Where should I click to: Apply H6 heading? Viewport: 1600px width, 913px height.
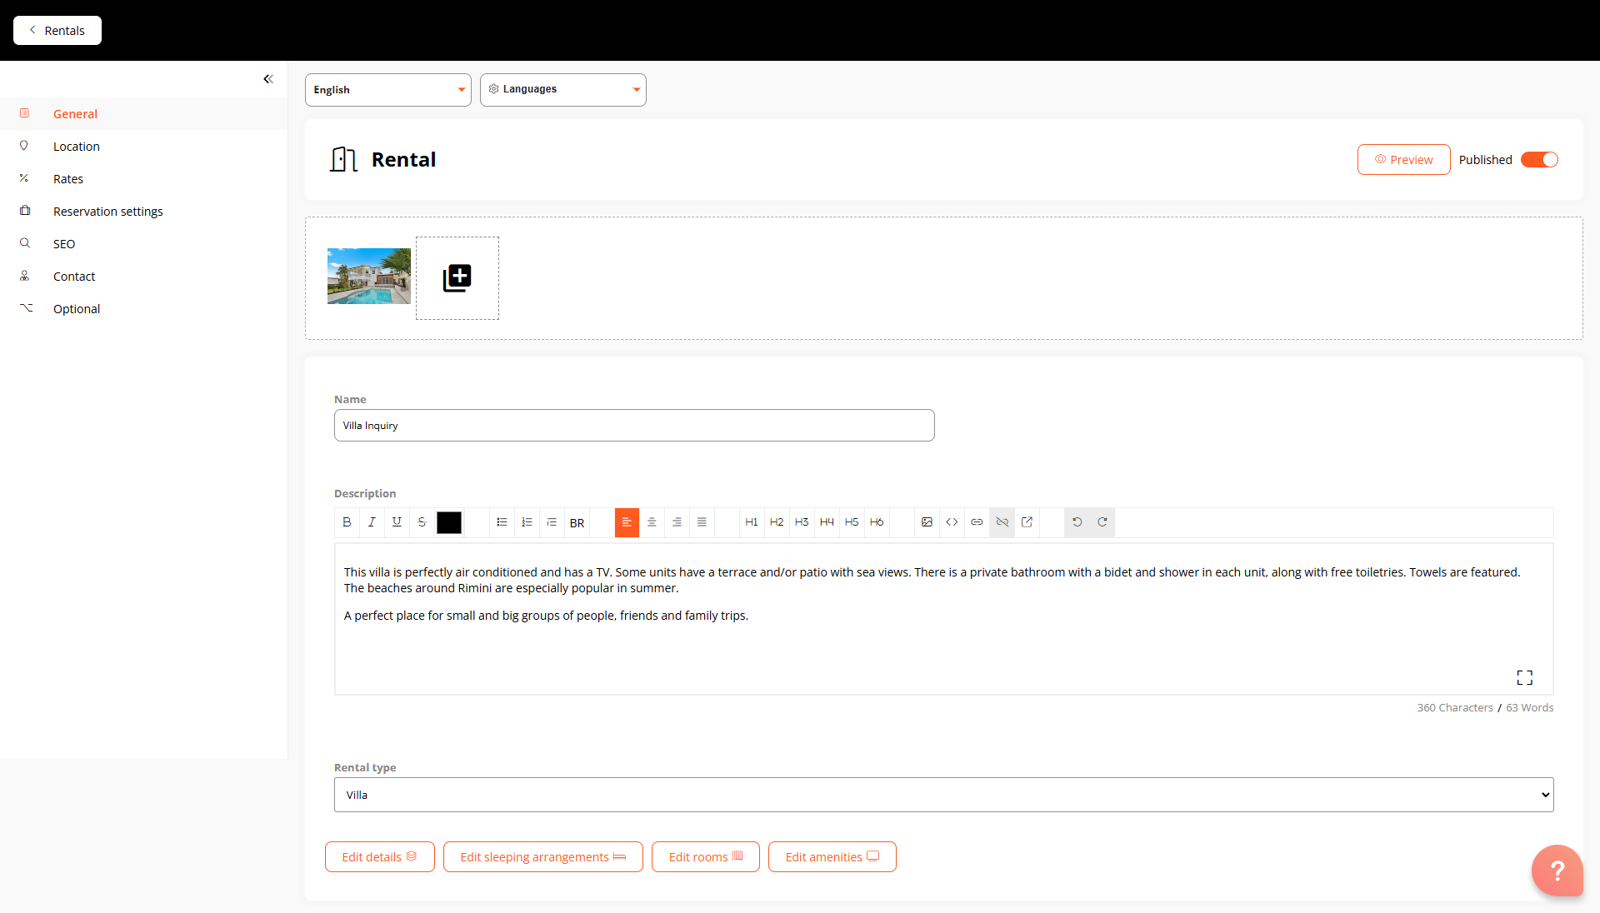pyautogui.click(x=877, y=522)
